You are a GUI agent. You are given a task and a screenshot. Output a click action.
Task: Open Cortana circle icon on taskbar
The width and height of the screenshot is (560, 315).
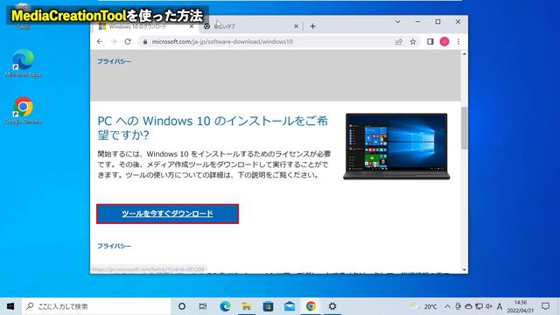tap(182, 306)
